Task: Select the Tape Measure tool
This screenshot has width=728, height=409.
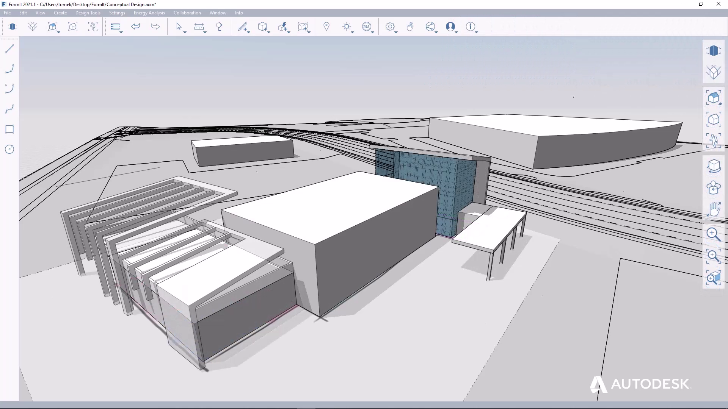Action: click(x=200, y=27)
